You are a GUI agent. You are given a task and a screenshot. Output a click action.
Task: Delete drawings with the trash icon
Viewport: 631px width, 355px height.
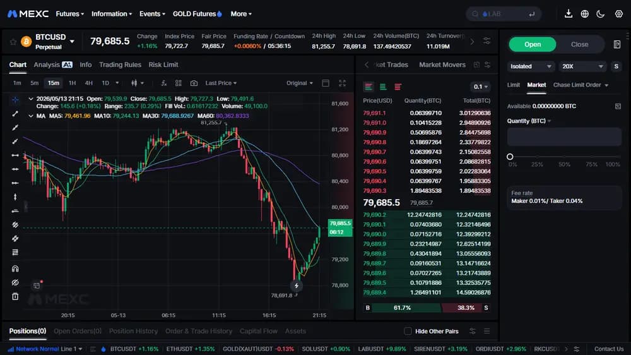pyautogui.click(x=15, y=297)
